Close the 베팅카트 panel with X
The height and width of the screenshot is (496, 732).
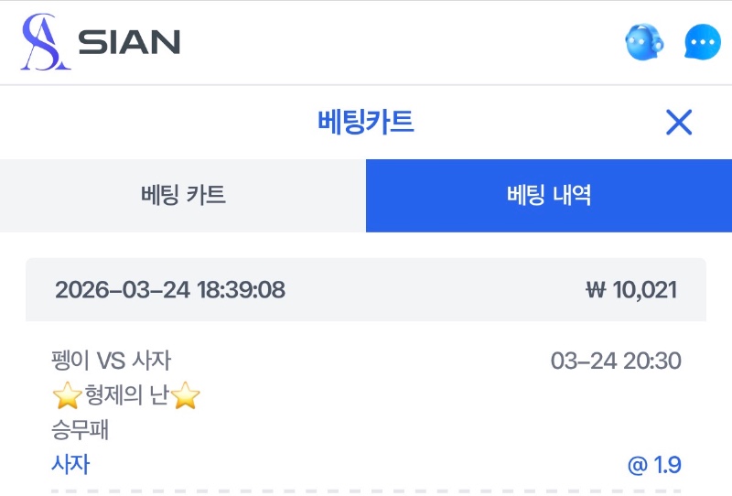click(x=679, y=122)
